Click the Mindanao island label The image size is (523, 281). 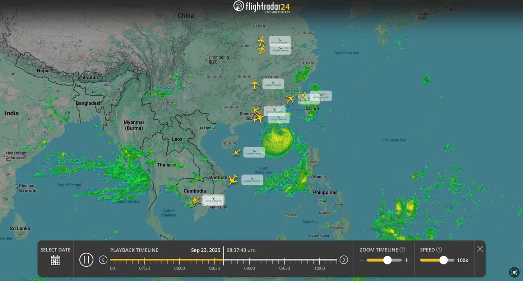[x=337, y=227]
